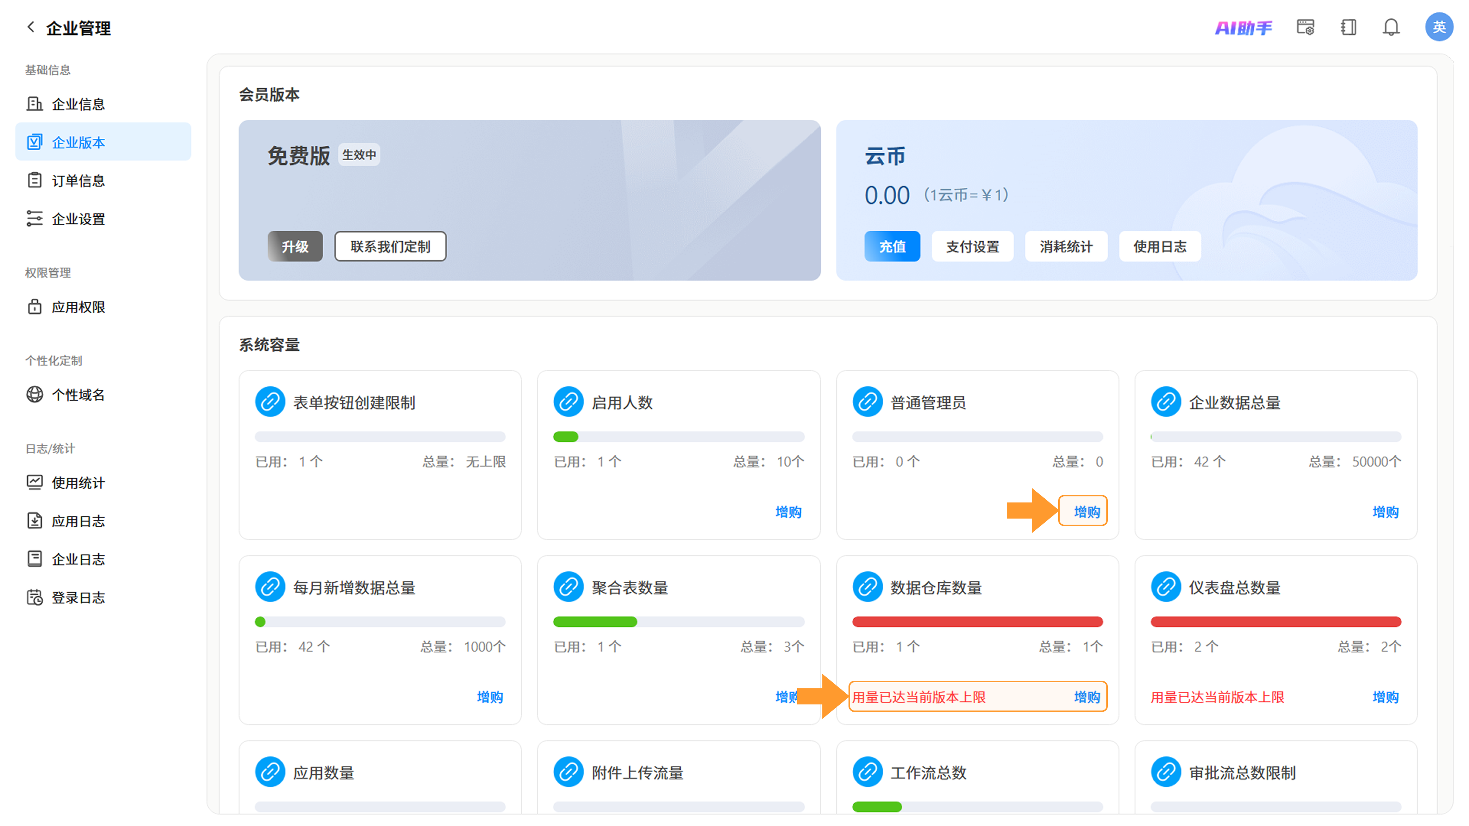Click the 使用统计 chart icon
Screen dimensions: 1469x826
35,482
